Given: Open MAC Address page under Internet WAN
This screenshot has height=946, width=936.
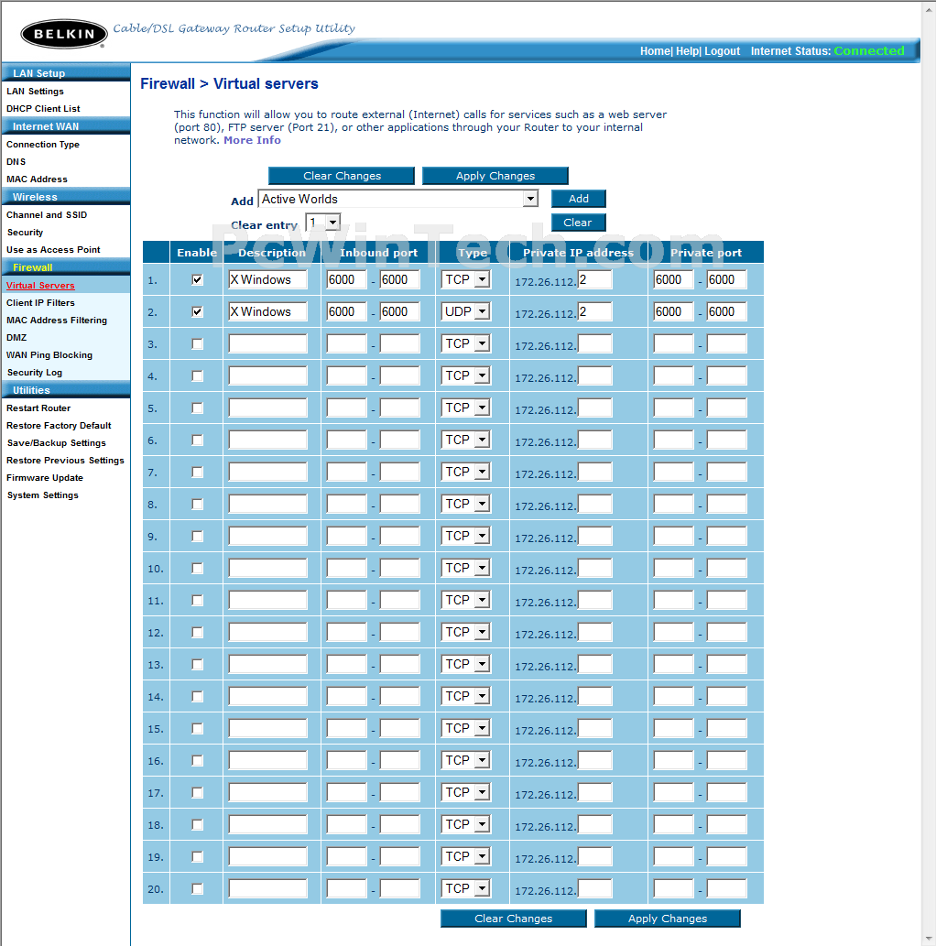Looking at the screenshot, I should (x=37, y=179).
